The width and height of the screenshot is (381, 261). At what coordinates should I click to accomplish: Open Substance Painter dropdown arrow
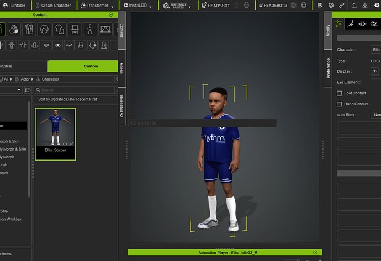click(x=190, y=7)
